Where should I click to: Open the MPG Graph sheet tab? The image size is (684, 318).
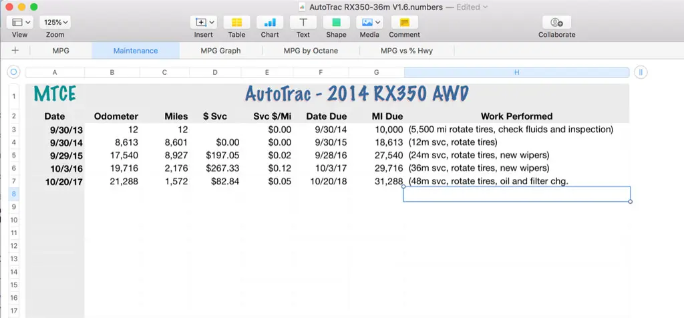click(220, 51)
